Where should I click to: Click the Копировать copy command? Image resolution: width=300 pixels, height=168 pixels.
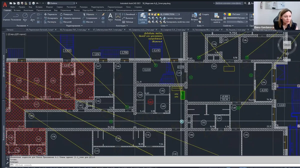(51, 18)
